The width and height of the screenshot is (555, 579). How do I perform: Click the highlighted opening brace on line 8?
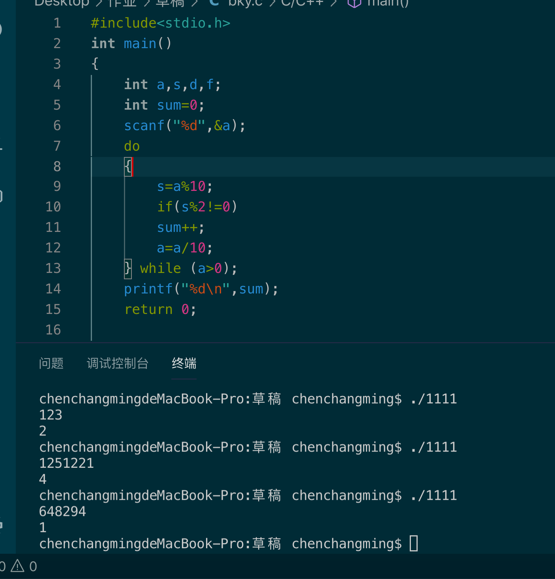coord(128,166)
